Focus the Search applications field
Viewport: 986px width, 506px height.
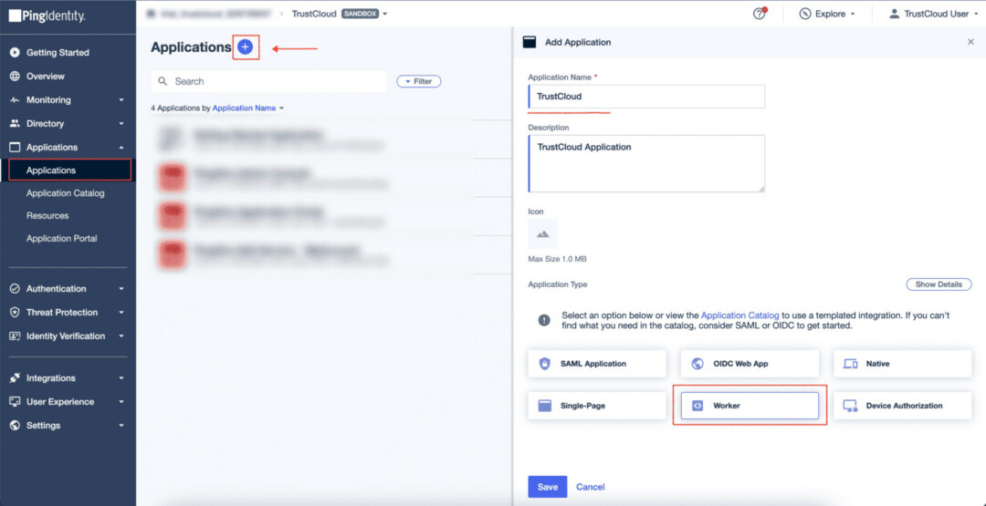point(269,82)
